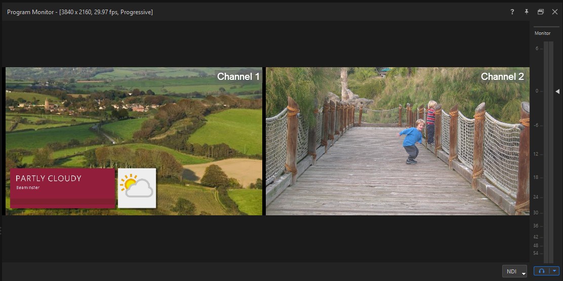
Task: Toggle headphone audio monitoring
Action: point(542,271)
